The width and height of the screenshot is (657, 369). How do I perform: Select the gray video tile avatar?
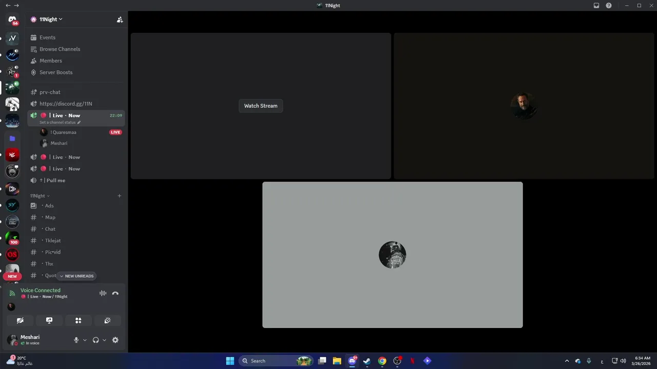point(393,255)
